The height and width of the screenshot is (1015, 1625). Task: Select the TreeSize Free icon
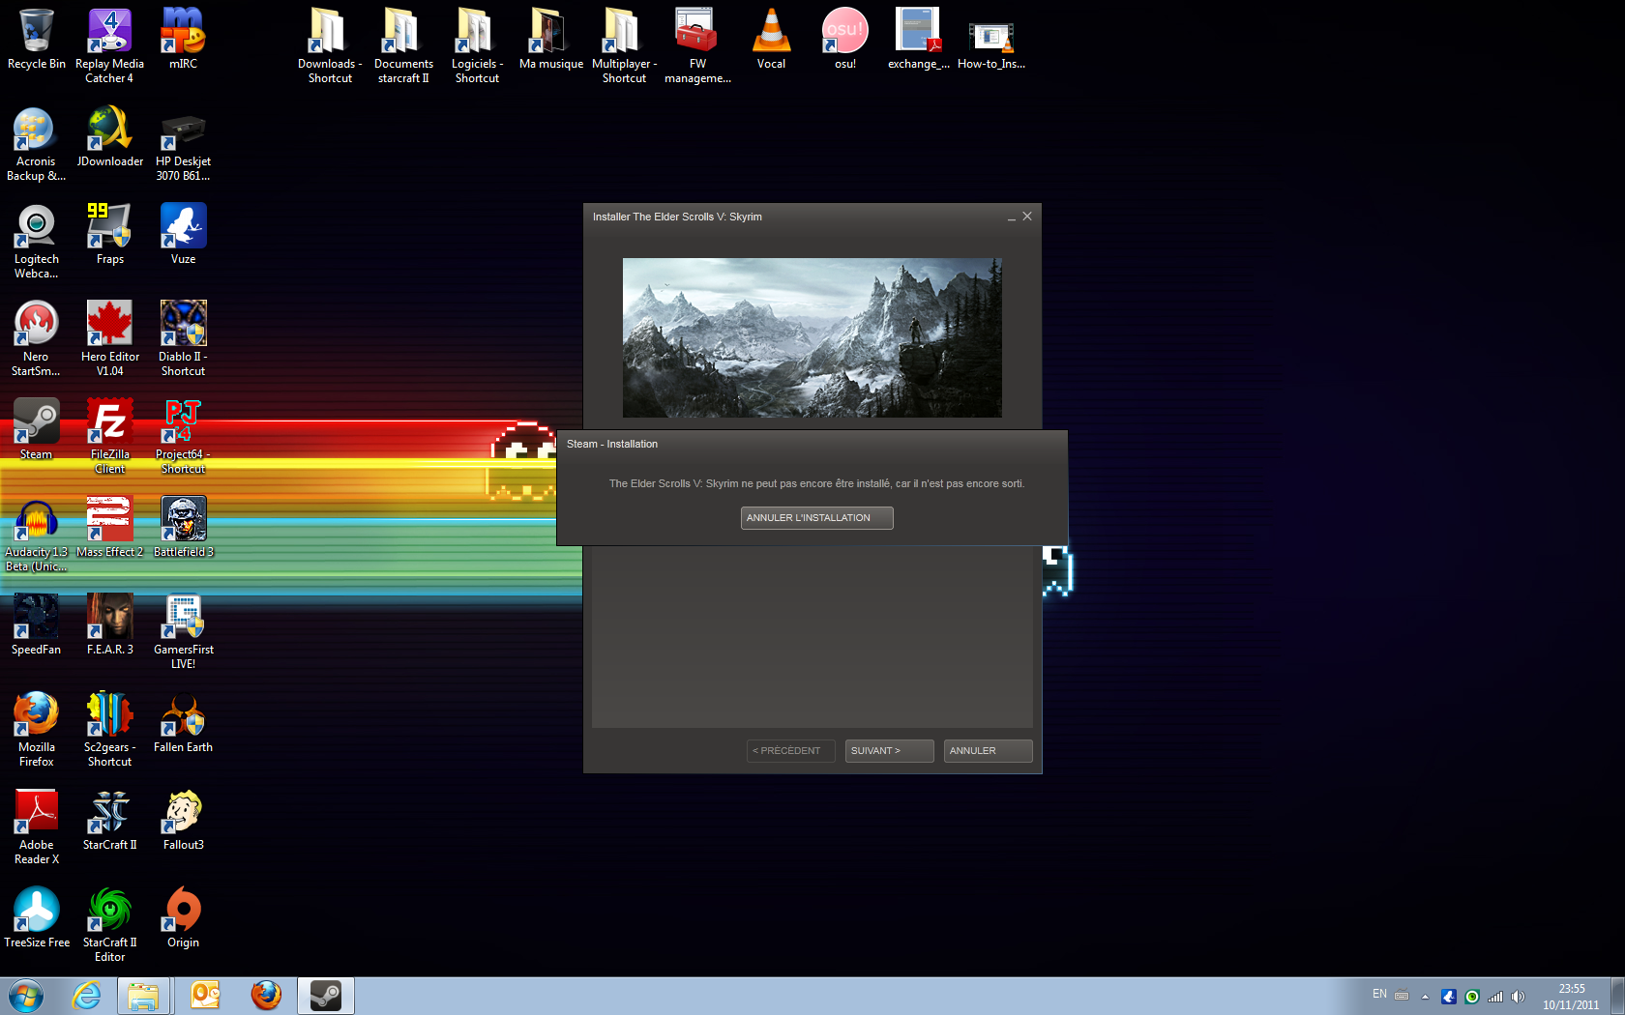(37, 919)
